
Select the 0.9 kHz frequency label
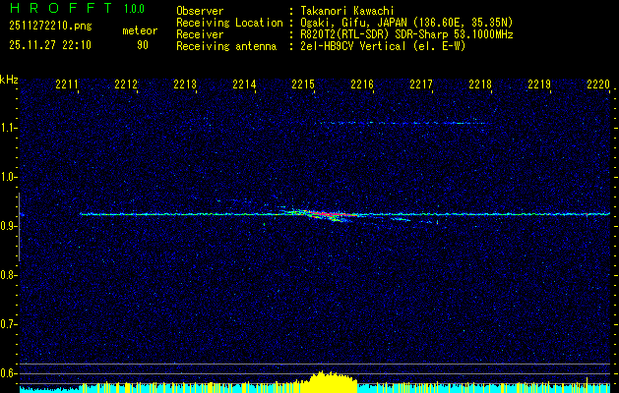click(9, 226)
